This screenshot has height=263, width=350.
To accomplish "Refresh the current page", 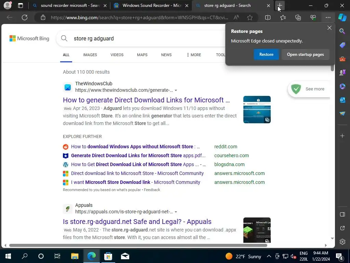I will pyautogui.click(x=25, y=17).
